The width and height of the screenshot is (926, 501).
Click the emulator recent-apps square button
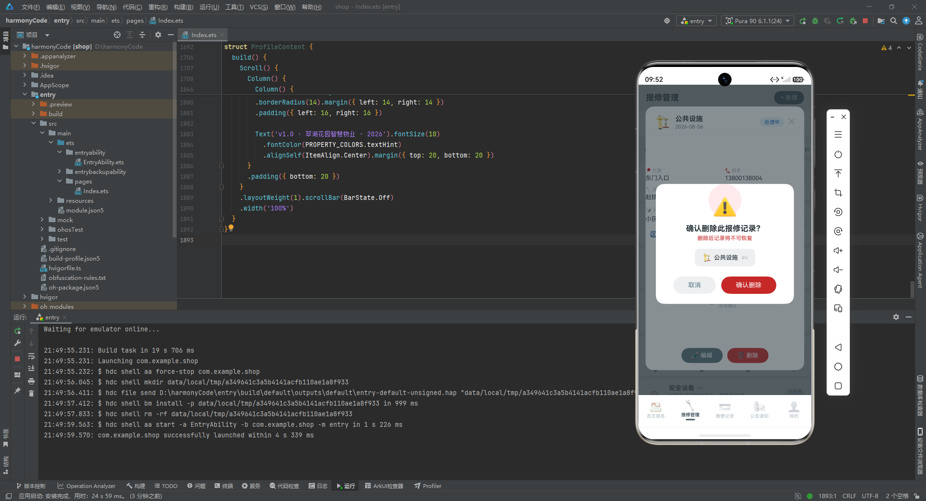point(838,386)
